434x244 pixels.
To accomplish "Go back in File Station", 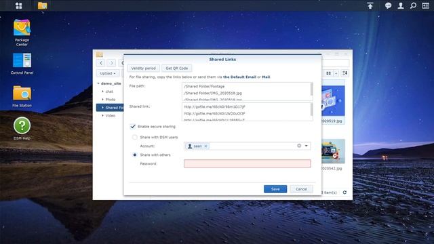I will tap(101, 63).
